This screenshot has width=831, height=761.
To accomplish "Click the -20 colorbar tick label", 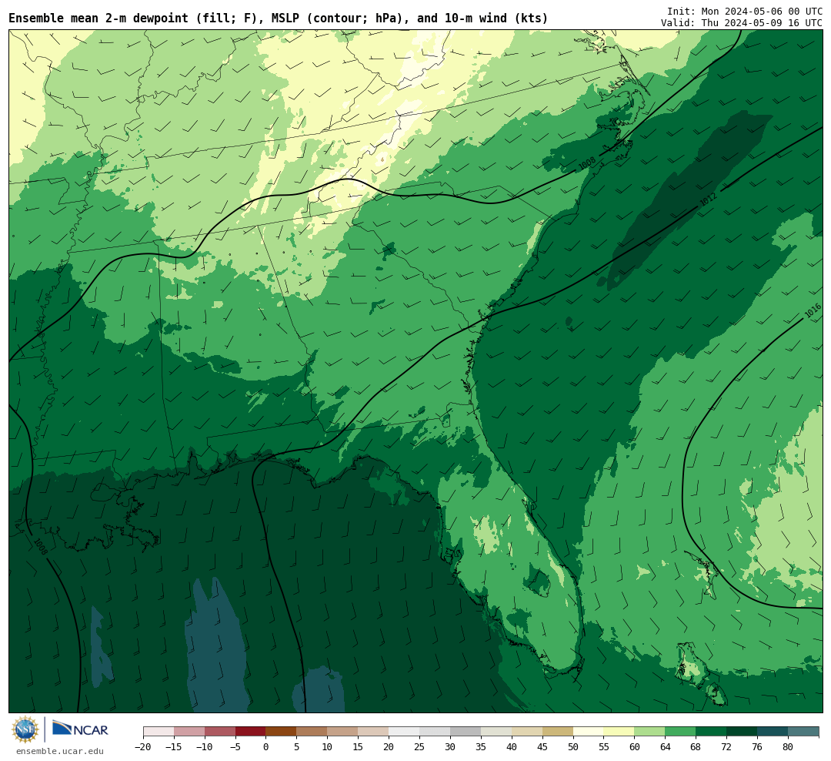I will tap(143, 747).
